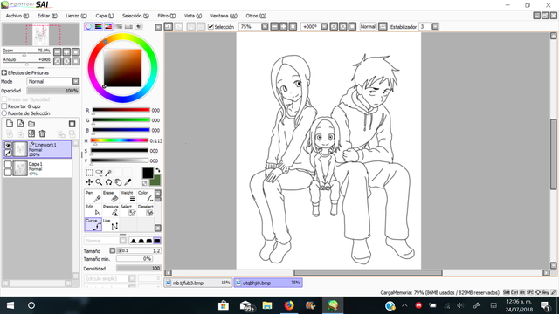Hide the Linework1 layer eye

pos(8,145)
